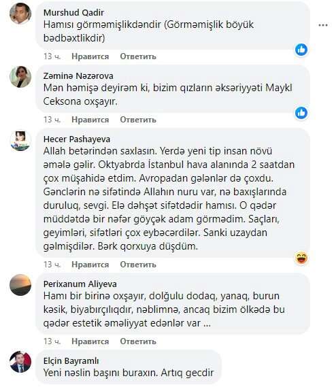Viewport: 334px width, 387px height.
Task: Like Zəminə Nəzərova's comment via Нравится
Action: pyautogui.click(x=90, y=120)
